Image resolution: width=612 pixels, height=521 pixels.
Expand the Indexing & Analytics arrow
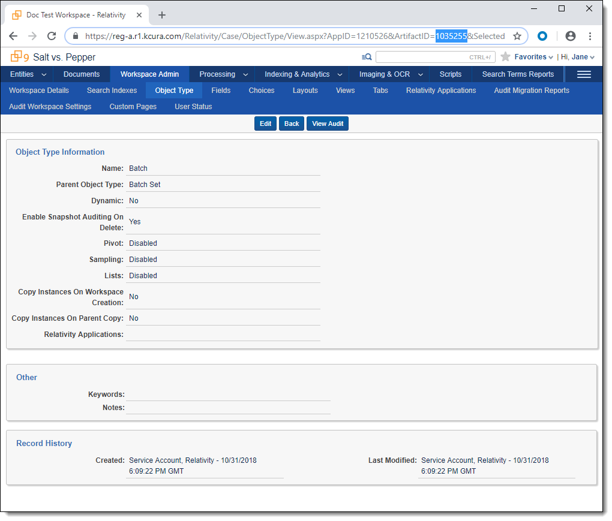tap(340, 74)
